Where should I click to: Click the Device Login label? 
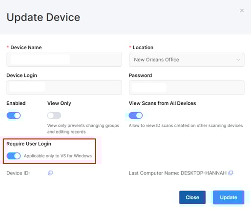coord(21,76)
